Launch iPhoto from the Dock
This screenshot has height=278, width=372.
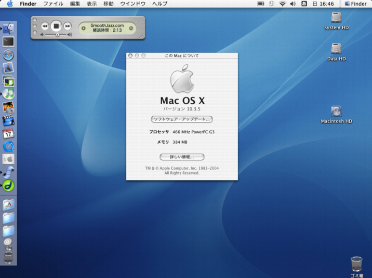(x=8, y=107)
